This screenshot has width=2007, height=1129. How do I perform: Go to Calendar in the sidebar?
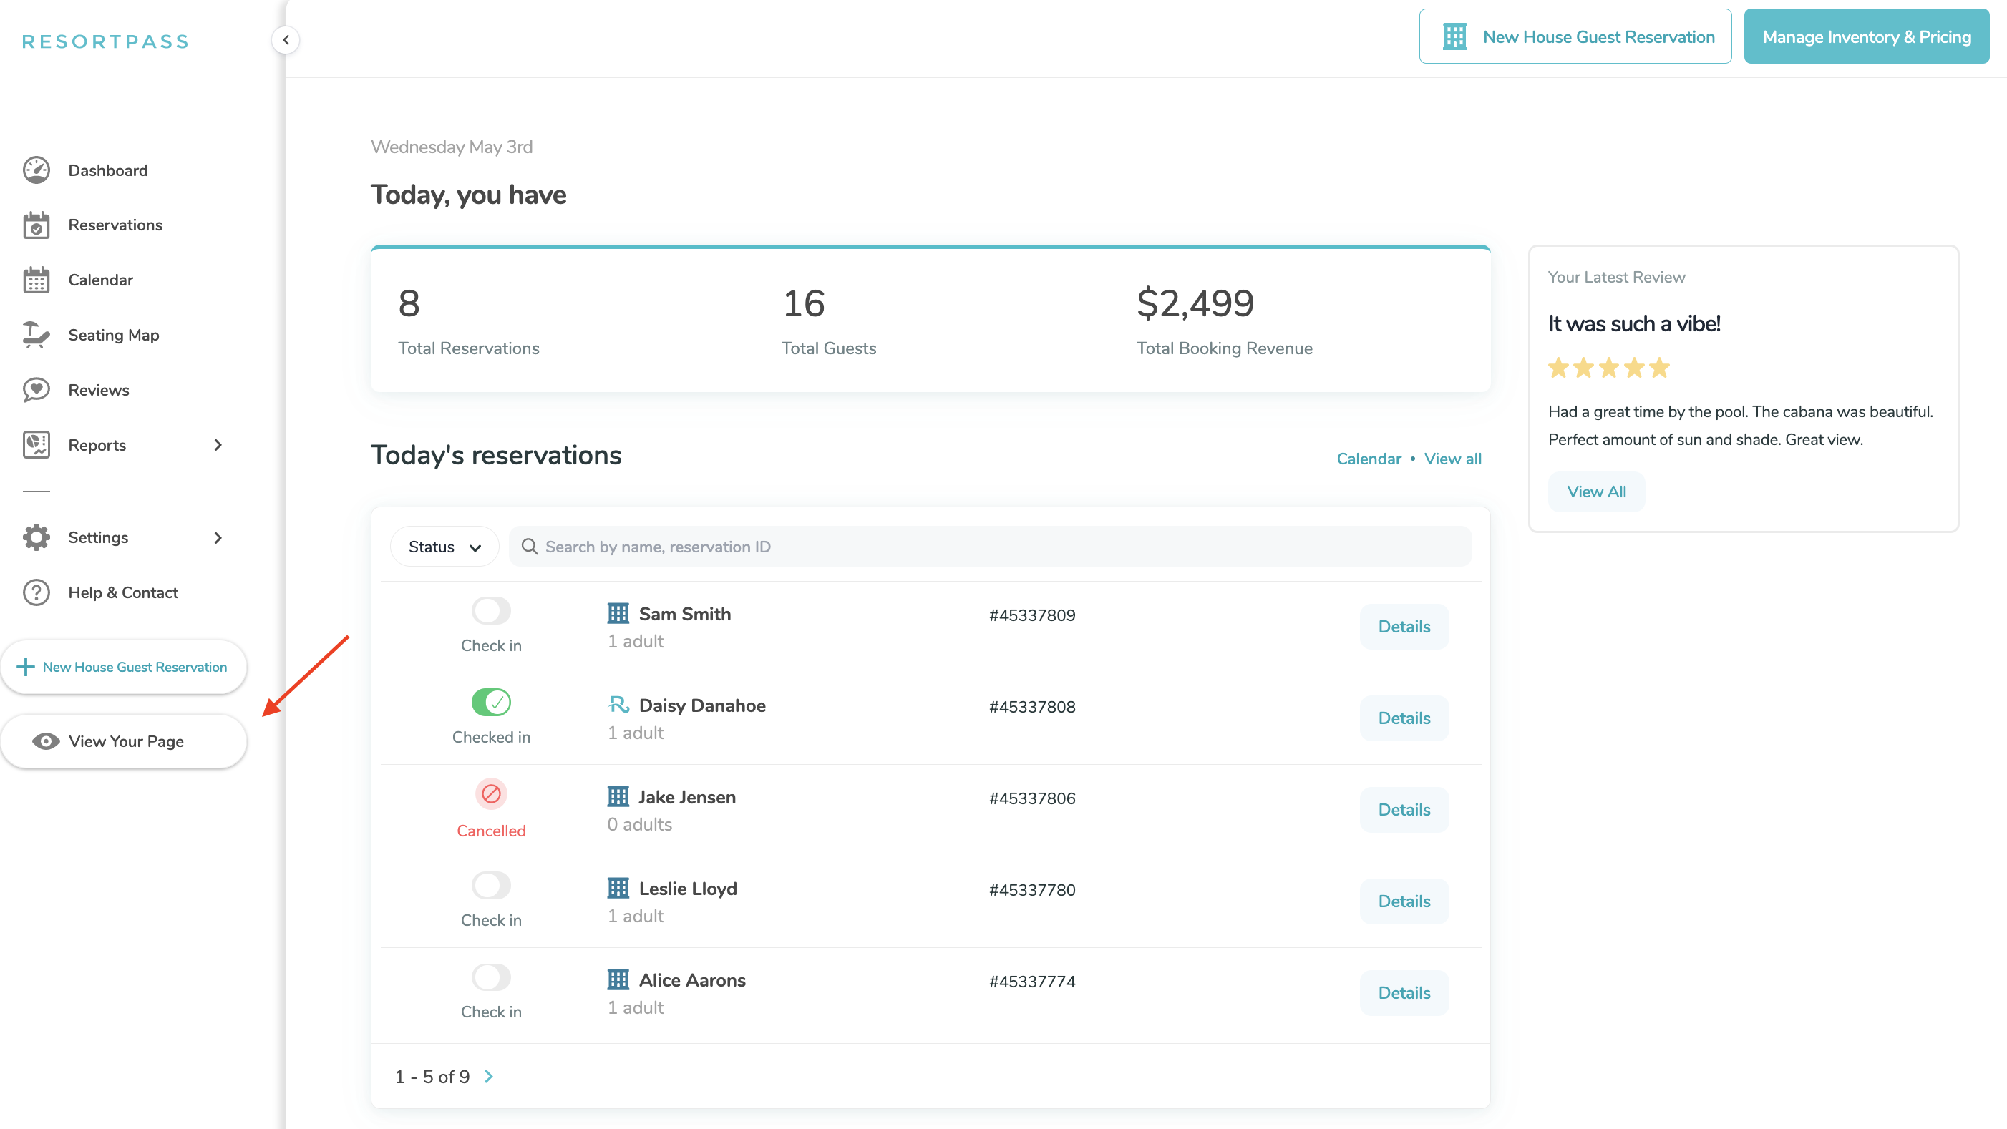(100, 280)
